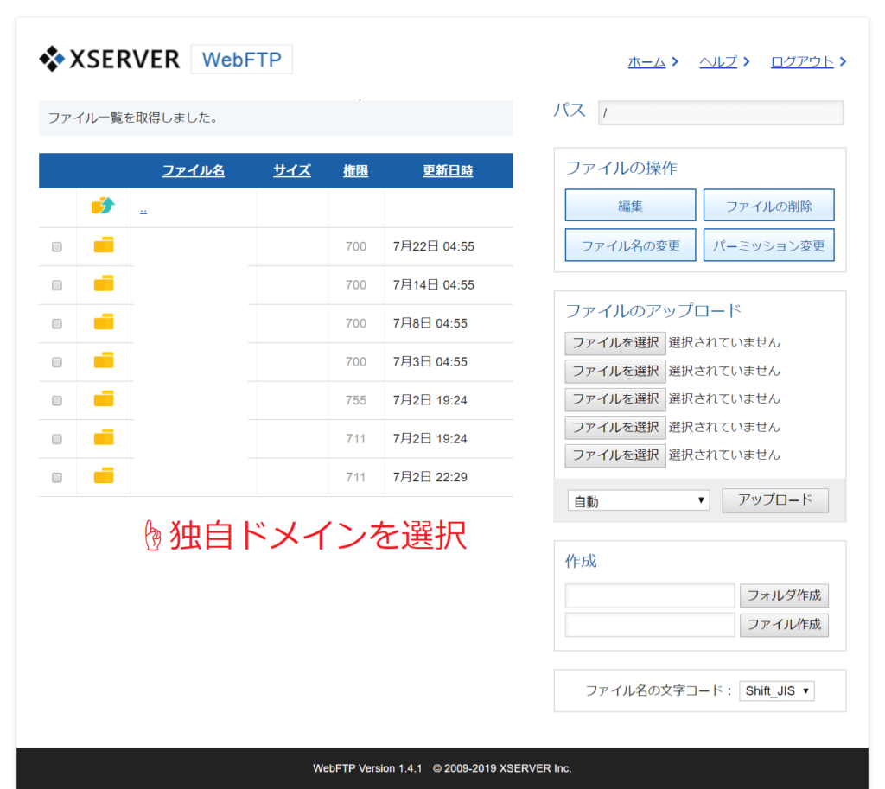The height and width of the screenshot is (789, 885).
Task: Click the ファイル作成 button
Action: pos(784,624)
